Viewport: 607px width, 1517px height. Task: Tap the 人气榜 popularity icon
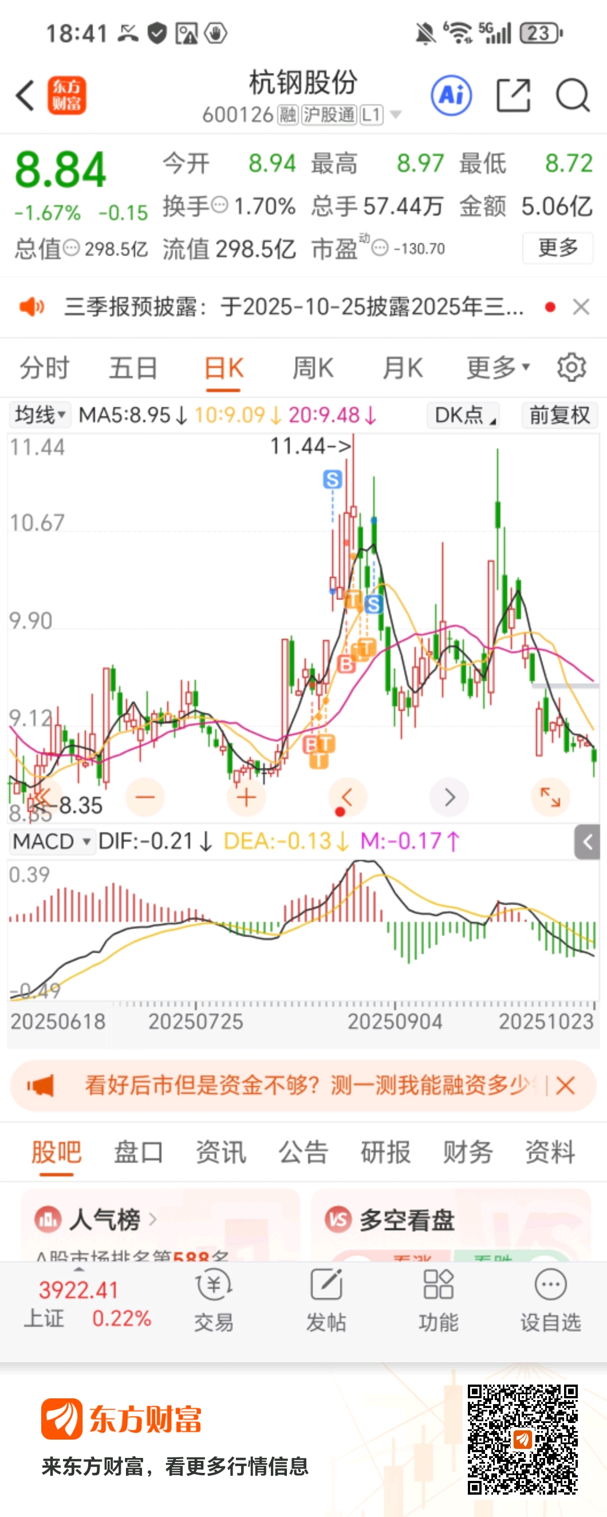(48, 1219)
